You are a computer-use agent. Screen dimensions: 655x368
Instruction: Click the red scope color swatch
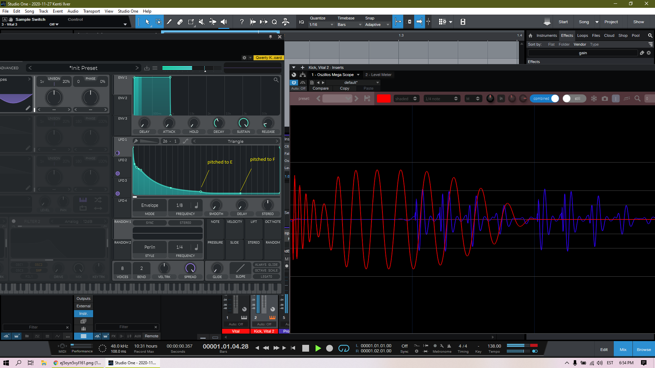383,98
